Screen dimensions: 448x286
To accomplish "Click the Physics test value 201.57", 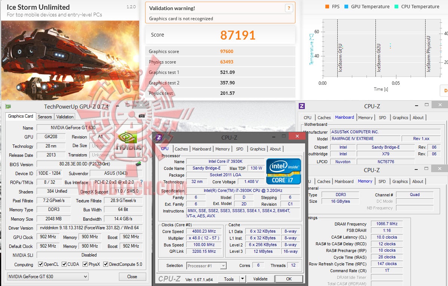I will click(x=227, y=93).
